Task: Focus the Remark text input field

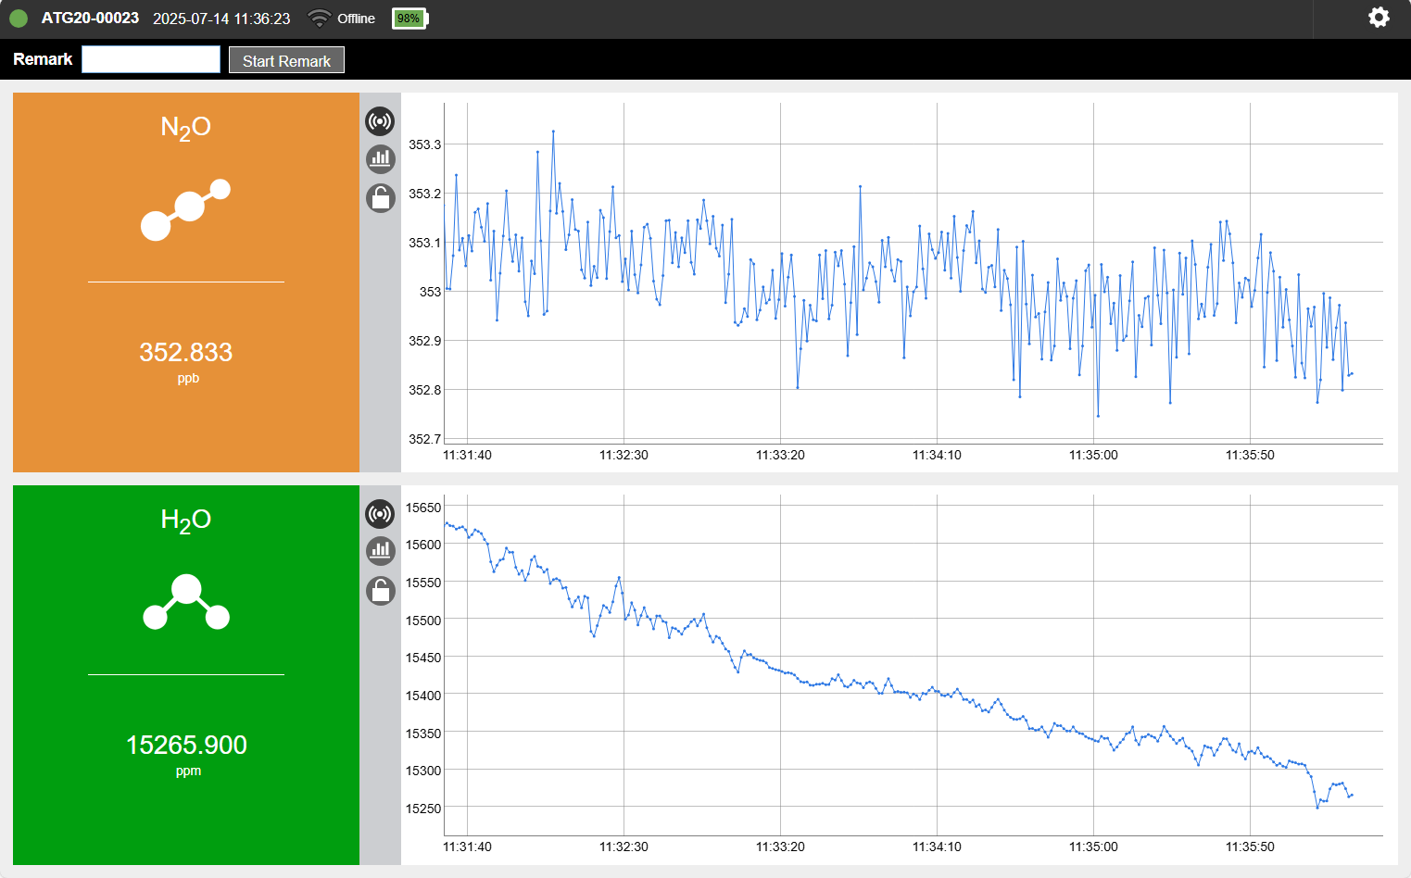Action: tap(151, 59)
